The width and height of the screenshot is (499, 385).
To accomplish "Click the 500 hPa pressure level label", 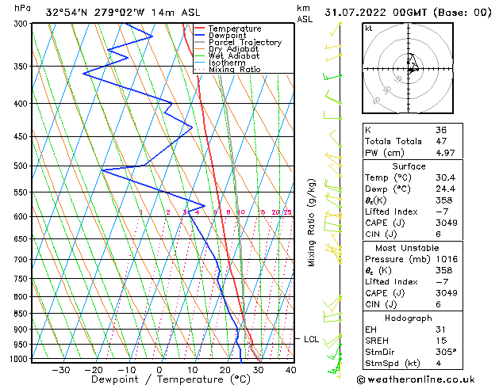I will click(x=21, y=166).
